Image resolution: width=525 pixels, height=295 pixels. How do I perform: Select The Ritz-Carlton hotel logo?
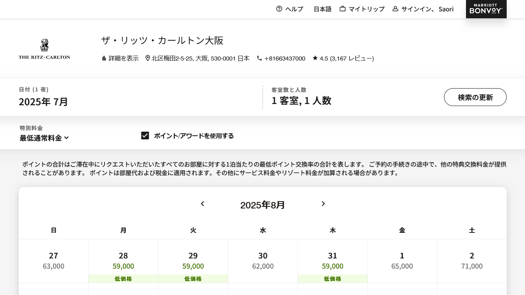pos(44,48)
